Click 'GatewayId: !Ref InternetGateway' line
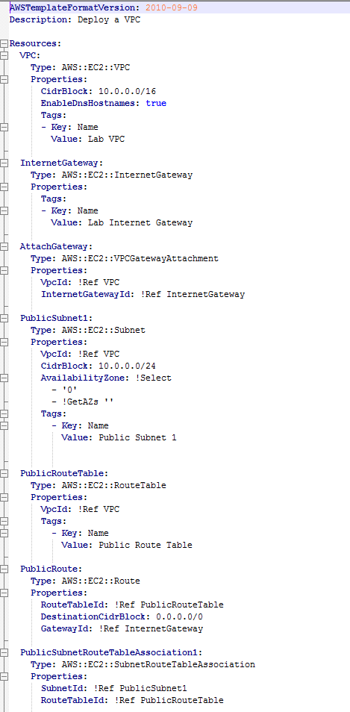 coord(122,629)
